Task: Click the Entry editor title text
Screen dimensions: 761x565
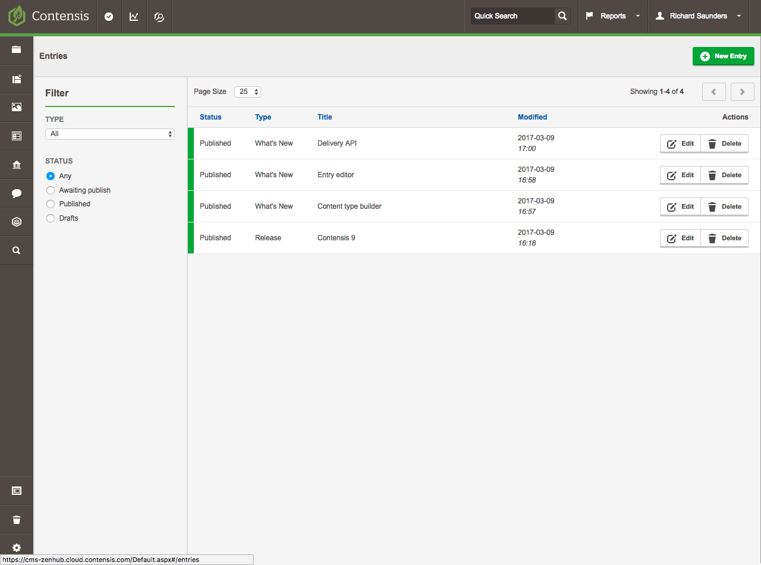Action: click(x=336, y=175)
